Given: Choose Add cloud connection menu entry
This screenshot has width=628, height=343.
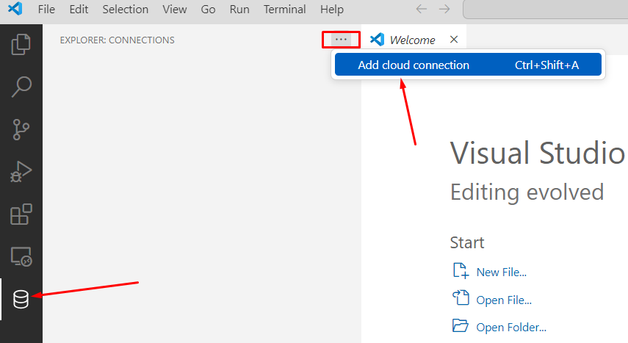Looking at the screenshot, I should [x=468, y=65].
